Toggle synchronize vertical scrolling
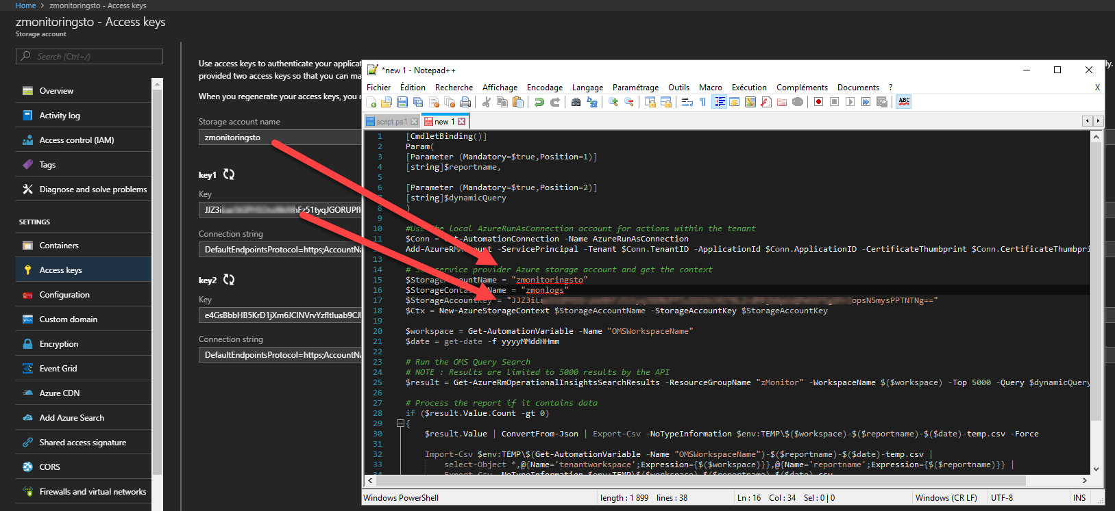Viewport: 1115px width, 511px height. [650, 102]
